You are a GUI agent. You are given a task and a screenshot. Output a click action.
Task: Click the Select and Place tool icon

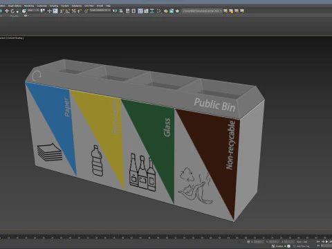tap(24, 11)
